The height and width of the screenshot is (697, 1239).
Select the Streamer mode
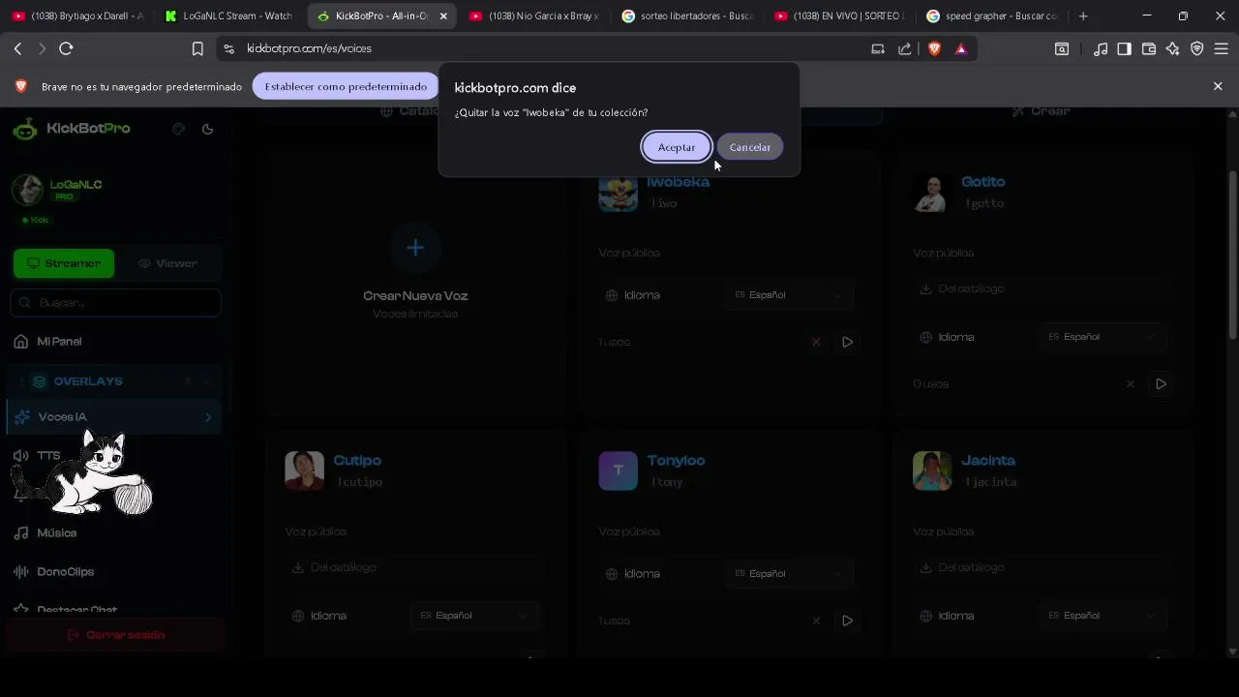point(64,263)
